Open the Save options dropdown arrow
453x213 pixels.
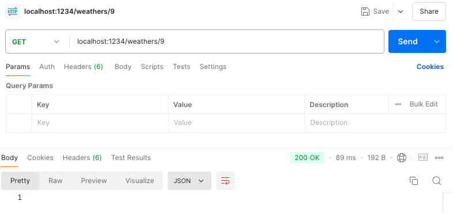click(x=401, y=12)
